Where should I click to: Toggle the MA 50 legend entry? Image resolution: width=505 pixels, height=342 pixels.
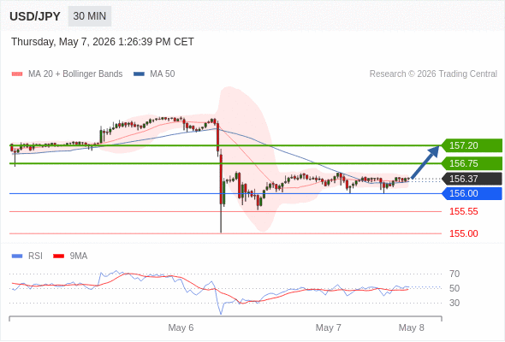[x=154, y=74]
